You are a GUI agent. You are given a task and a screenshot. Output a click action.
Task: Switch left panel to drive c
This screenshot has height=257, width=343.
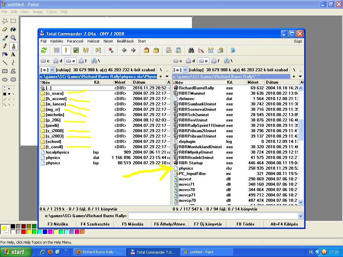tap(45, 61)
